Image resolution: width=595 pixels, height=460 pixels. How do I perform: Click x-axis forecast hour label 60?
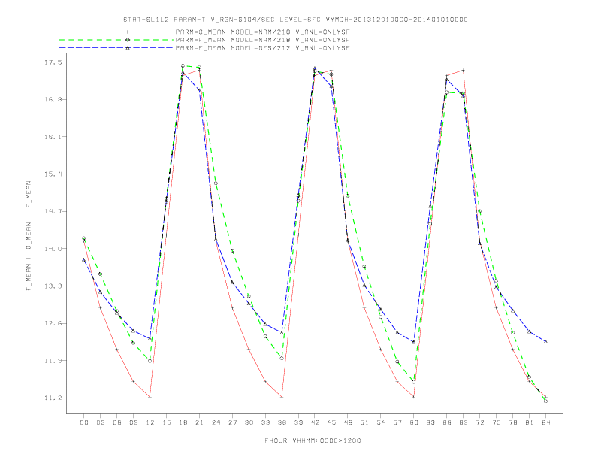coord(414,422)
